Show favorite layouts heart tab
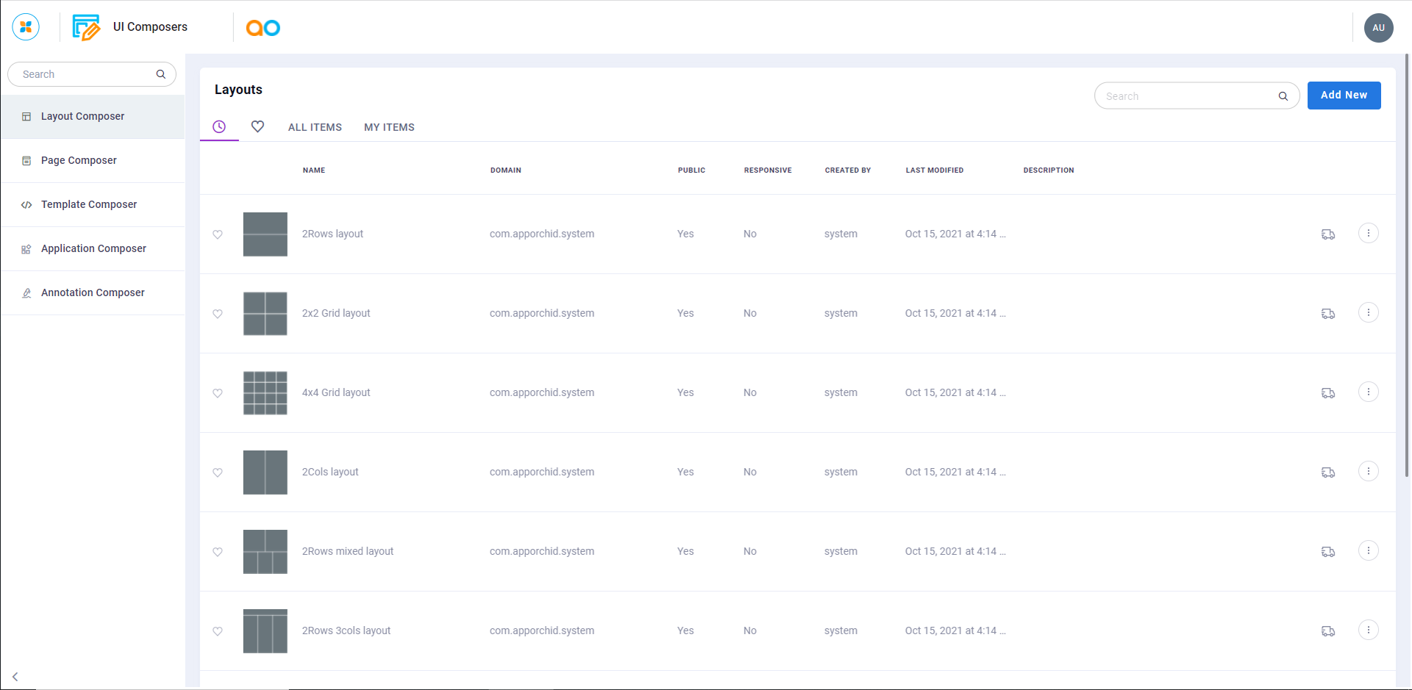Image resolution: width=1412 pixels, height=690 pixels. pos(257,126)
